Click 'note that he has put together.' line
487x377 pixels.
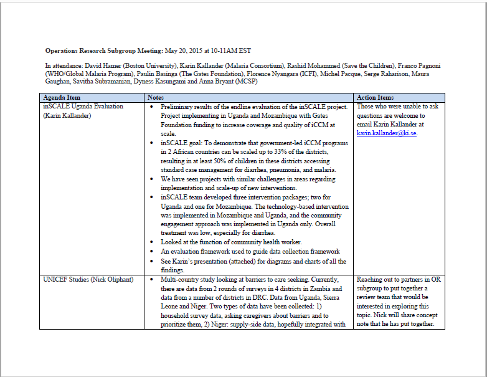pos(395,324)
